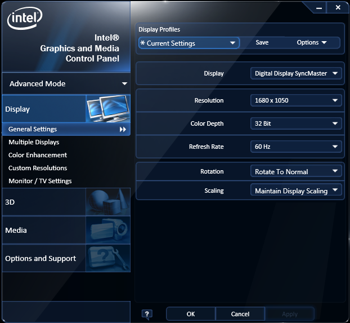Click the Color Depth label
The height and width of the screenshot is (323, 350).
pyautogui.click(x=207, y=123)
